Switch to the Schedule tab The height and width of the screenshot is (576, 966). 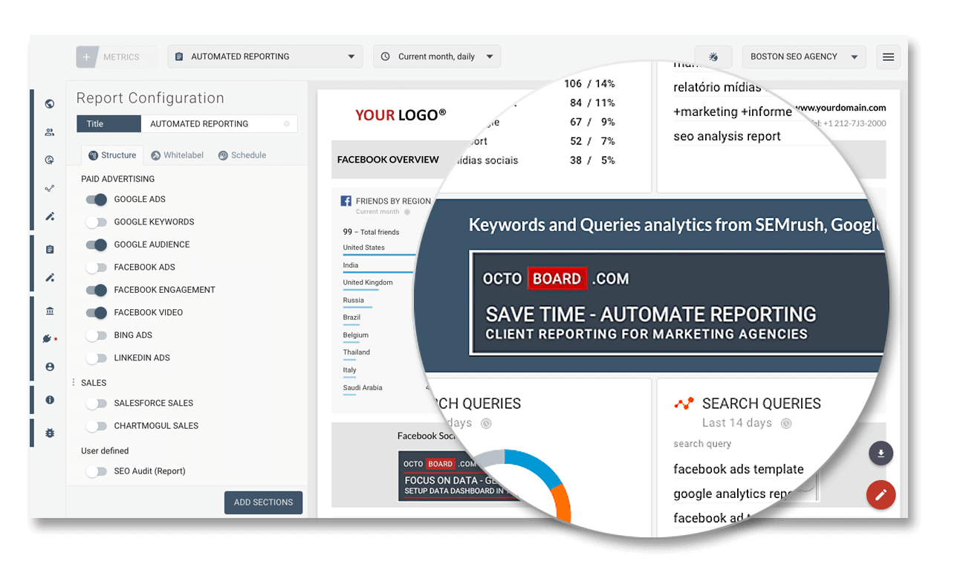[242, 155]
